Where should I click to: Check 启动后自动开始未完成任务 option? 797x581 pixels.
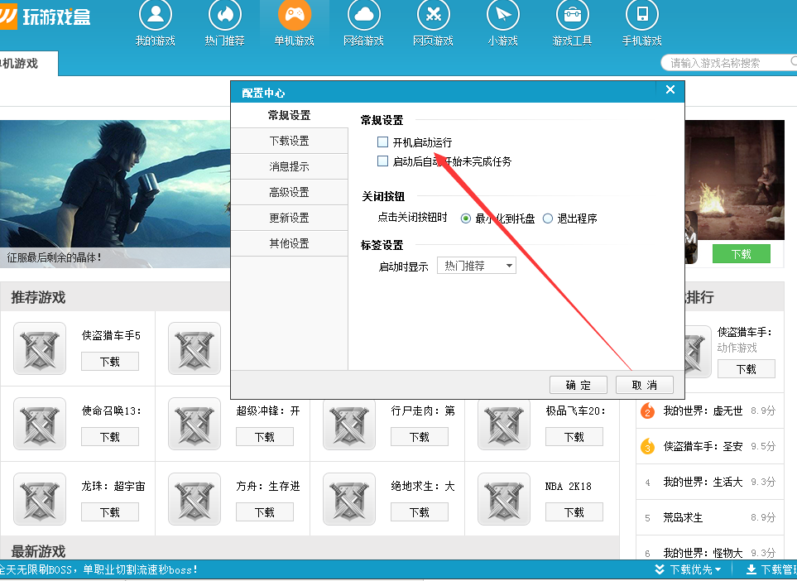point(382,161)
